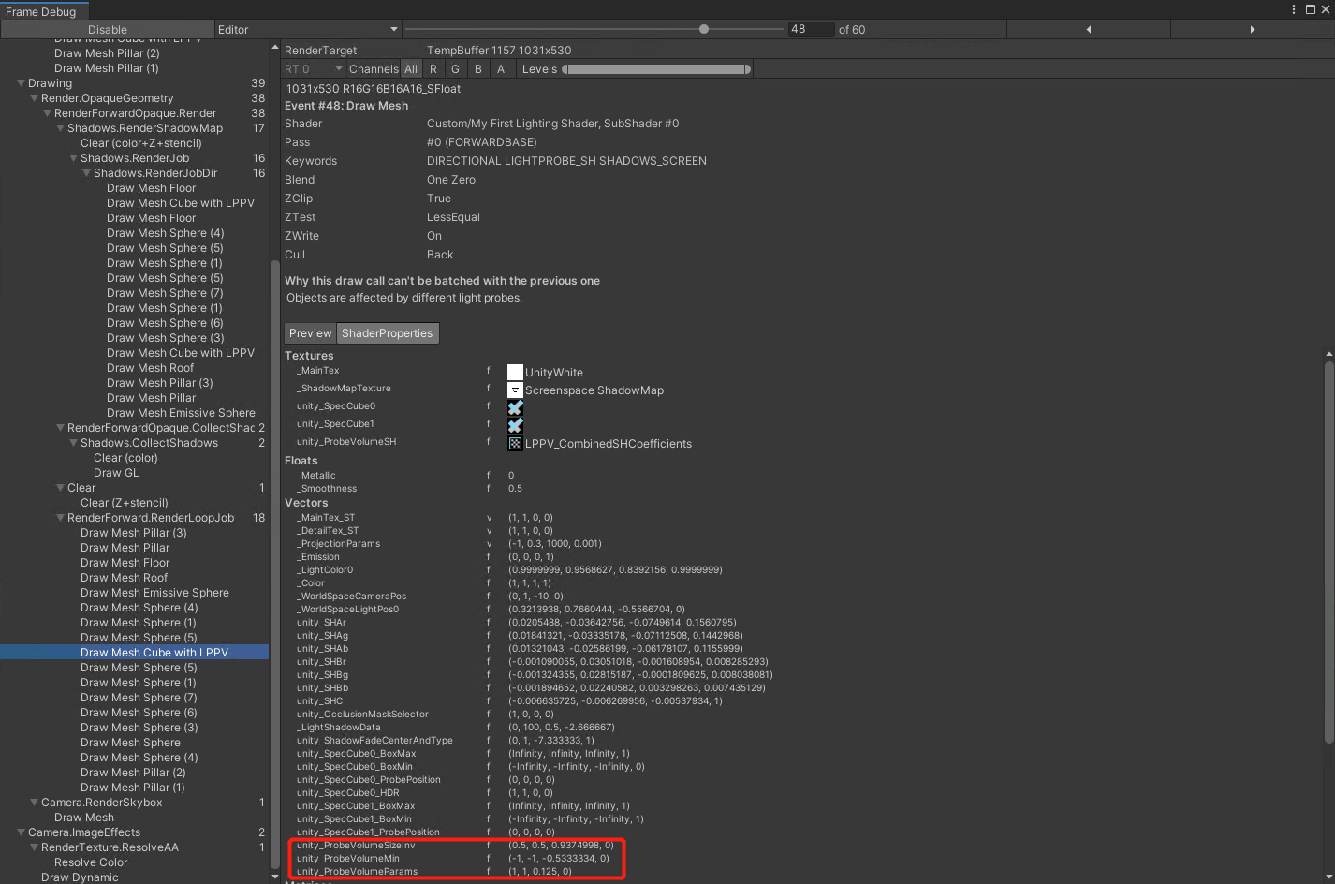1335x884 pixels.
Task: Select the Draw GL event
Action: [116, 473]
